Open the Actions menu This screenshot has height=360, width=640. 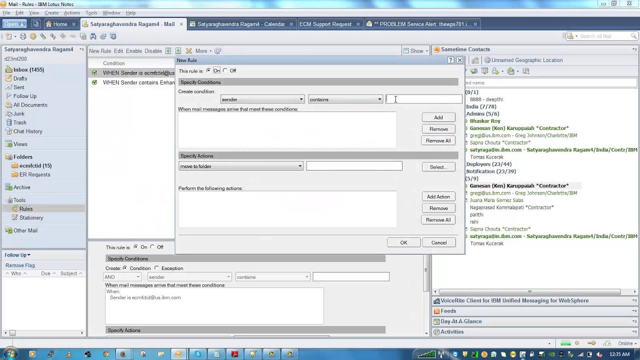[x=71, y=12]
